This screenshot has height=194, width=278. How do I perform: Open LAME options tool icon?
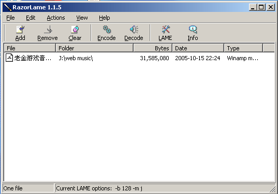click(x=166, y=30)
